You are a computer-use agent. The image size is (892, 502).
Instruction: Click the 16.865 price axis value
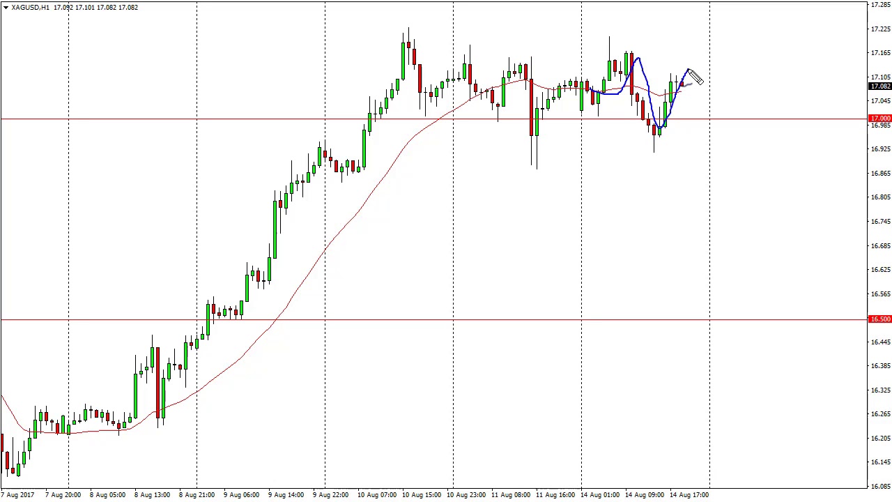(880, 174)
